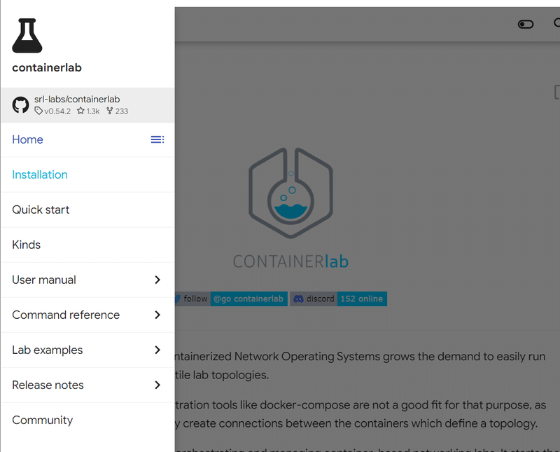Open the Installation page link
This screenshot has width=560, height=452.
[x=39, y=174]
